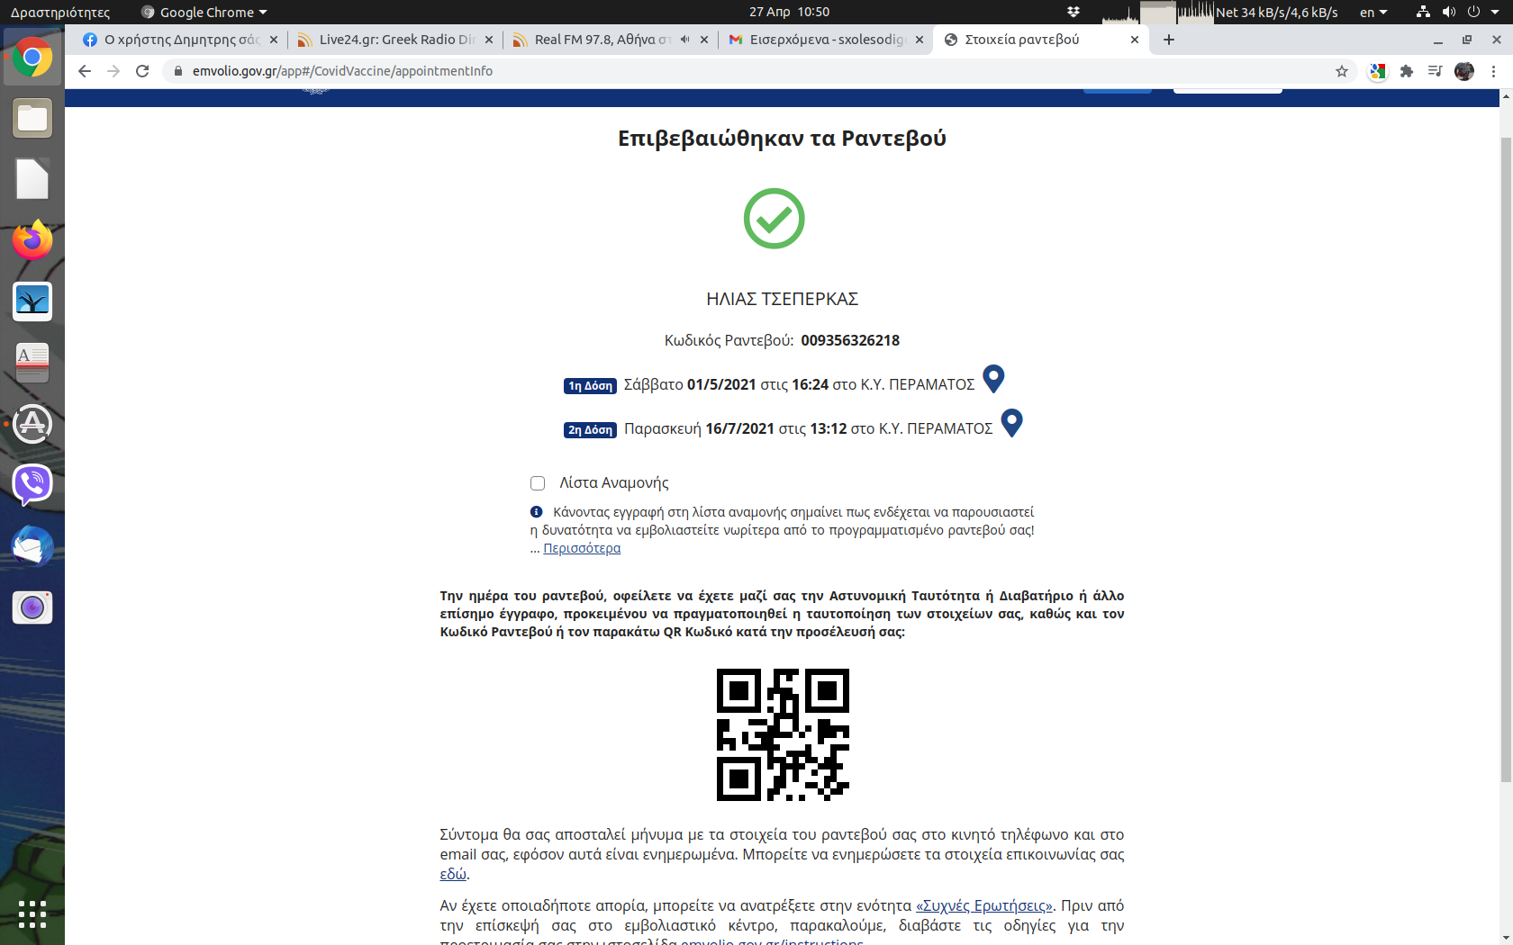
Task: Open the Google Chrome app menu dropdown
Action: (x=204, y=12)
